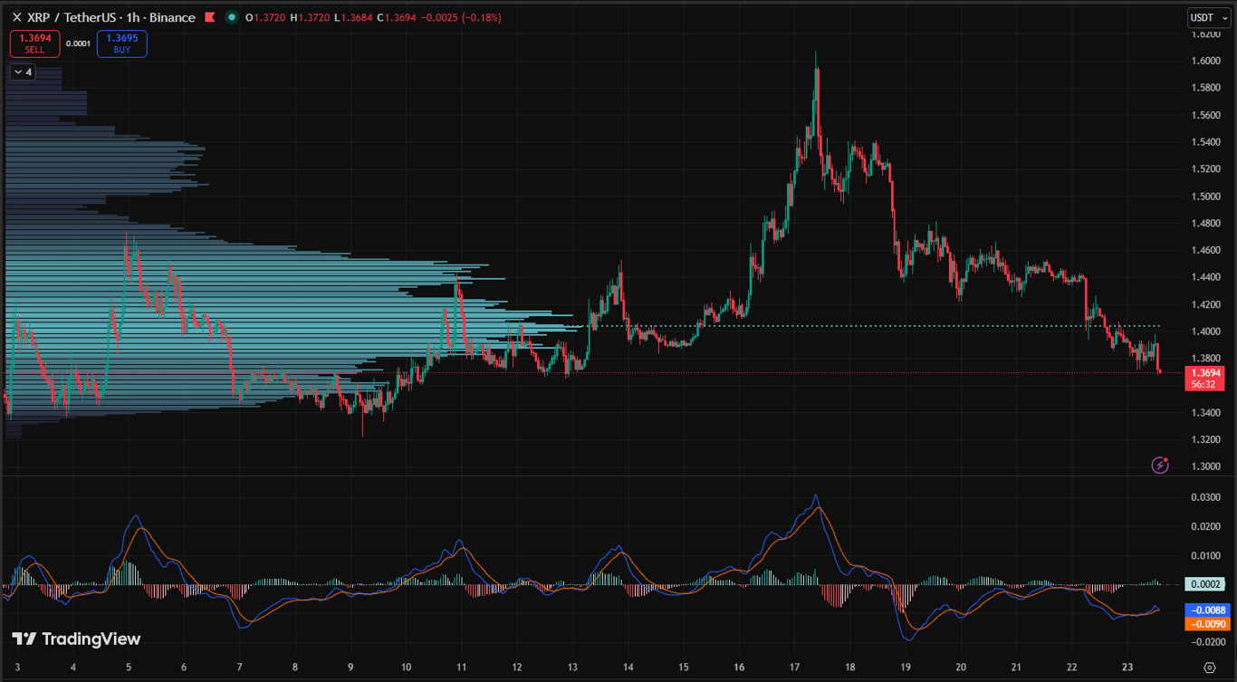1237x682 pixels.
Task: Click the 1.3000 price axis label
Action: pyautogui.click(x=1204, y=466)
